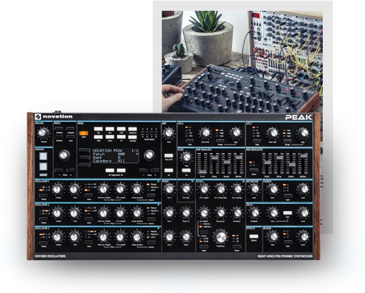Toggle the Glide On button
The width and height of the screenshot is (365, 293).
coord(186,170)
